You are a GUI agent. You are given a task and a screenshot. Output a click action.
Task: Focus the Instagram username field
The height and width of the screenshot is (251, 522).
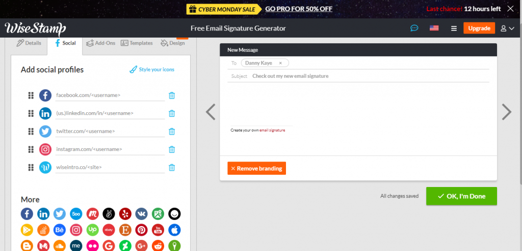(x=110, y=149)
